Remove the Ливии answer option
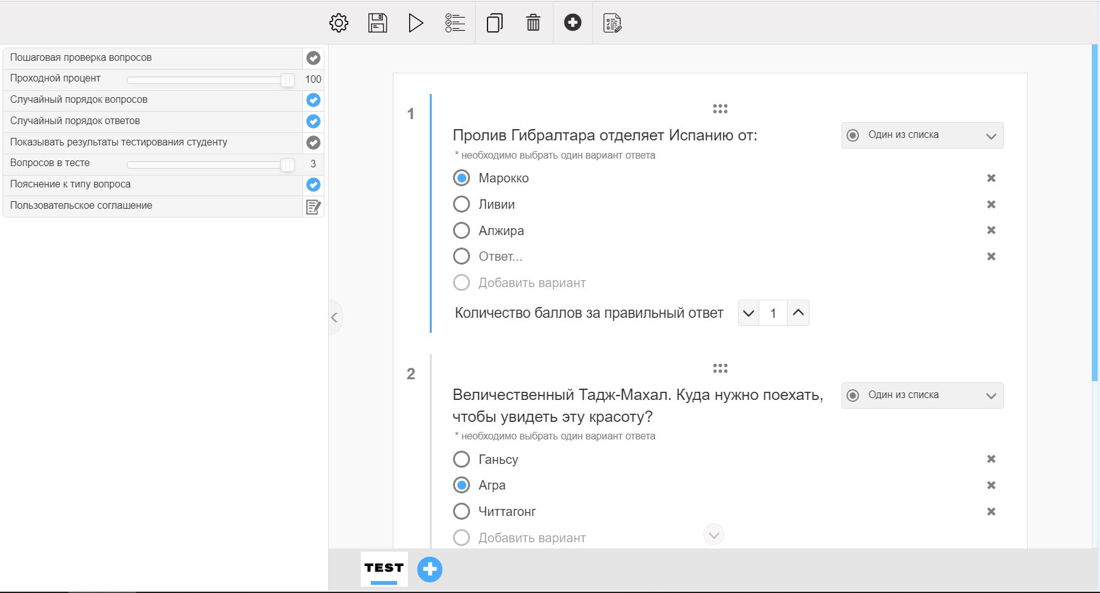The image size is (1100, 593). click(991, 204)
